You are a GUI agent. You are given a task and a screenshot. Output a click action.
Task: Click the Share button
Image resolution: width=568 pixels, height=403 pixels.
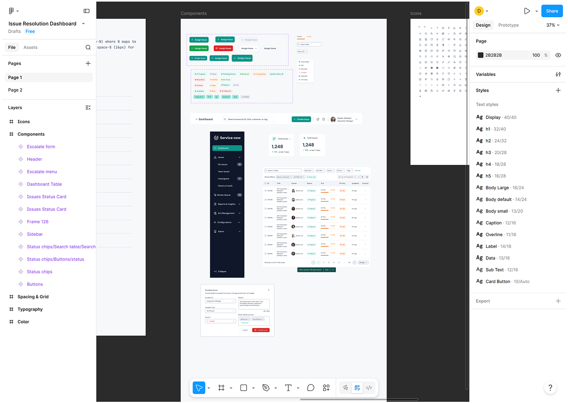(552, 11)
